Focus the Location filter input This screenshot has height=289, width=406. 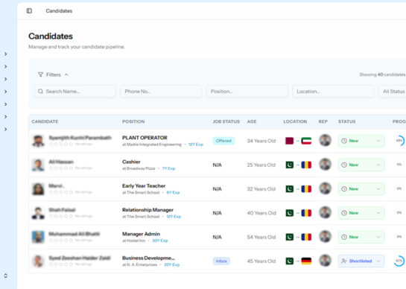coord(333,91)
